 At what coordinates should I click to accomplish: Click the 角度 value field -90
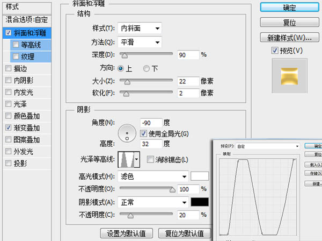point(151,123)
